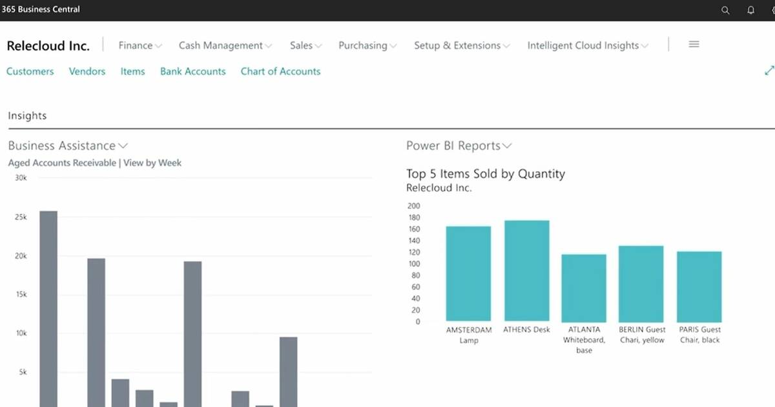Expand the Sales menu
This screenshot has height=407, width=775.
tap(306, 45)
